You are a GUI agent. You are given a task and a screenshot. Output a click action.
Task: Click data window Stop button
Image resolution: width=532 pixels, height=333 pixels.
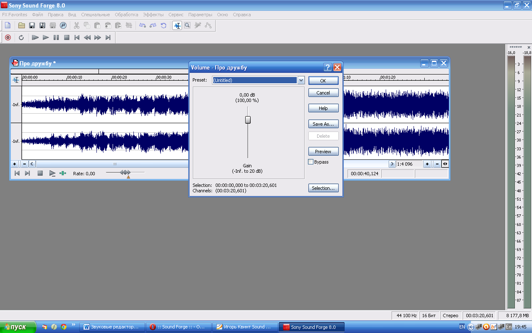tap(40, 173)
